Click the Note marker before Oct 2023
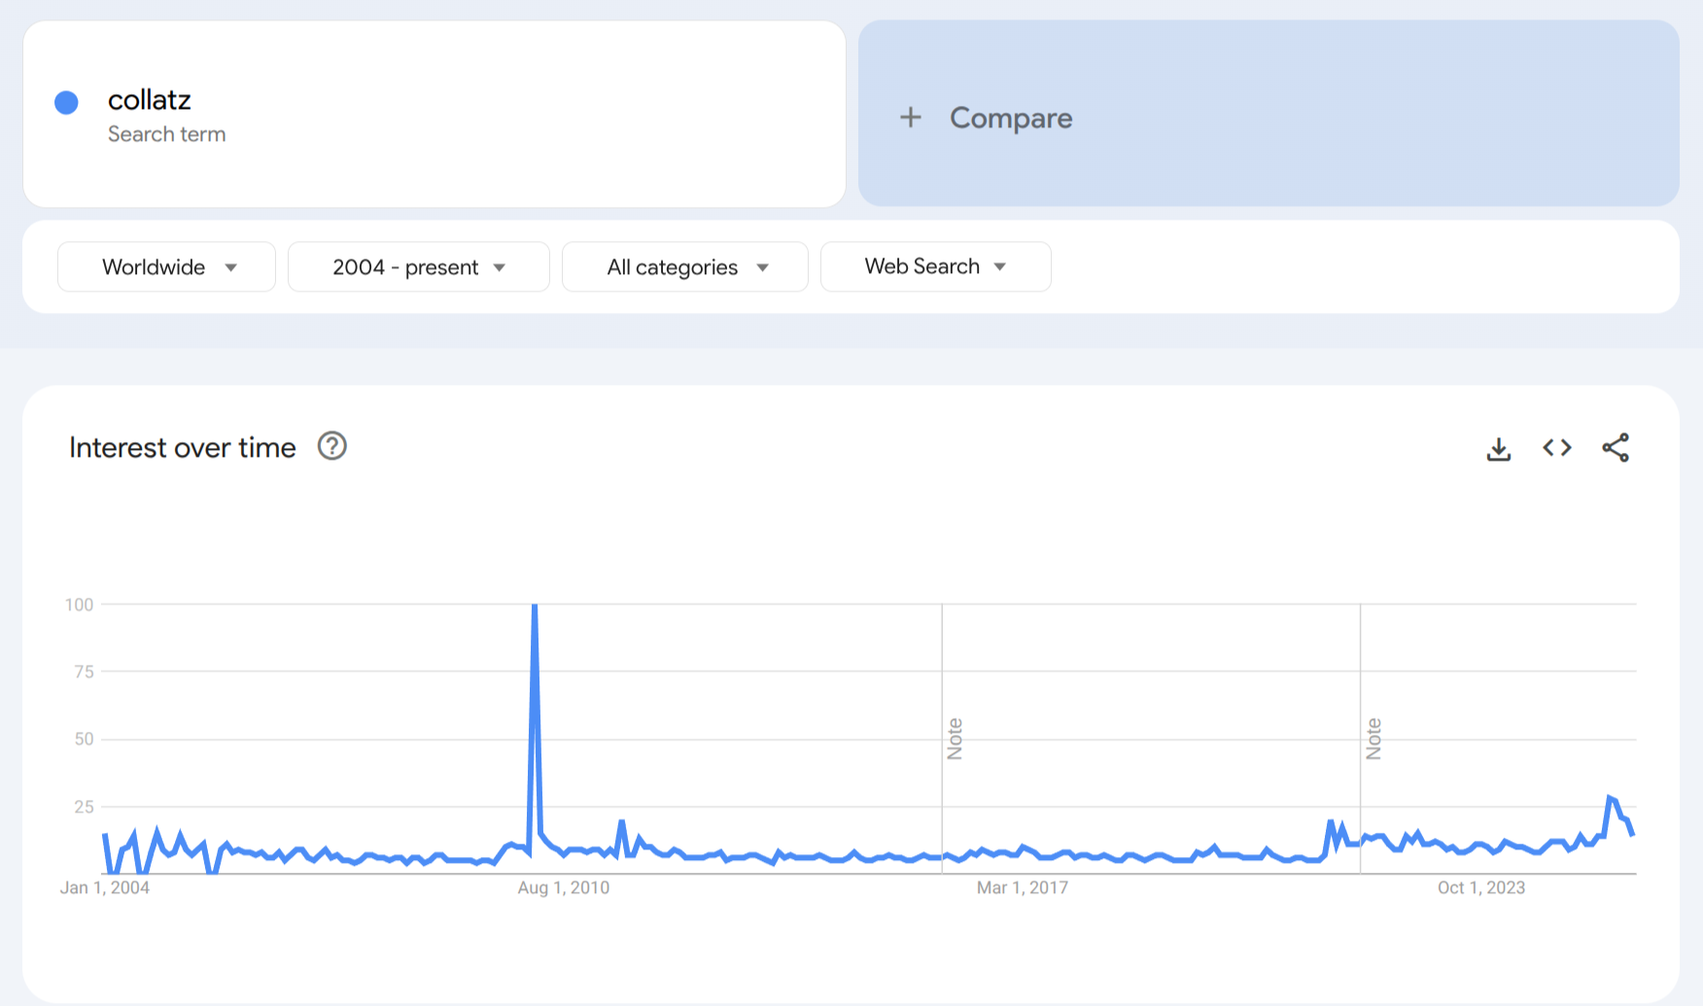 point(1373,739)
